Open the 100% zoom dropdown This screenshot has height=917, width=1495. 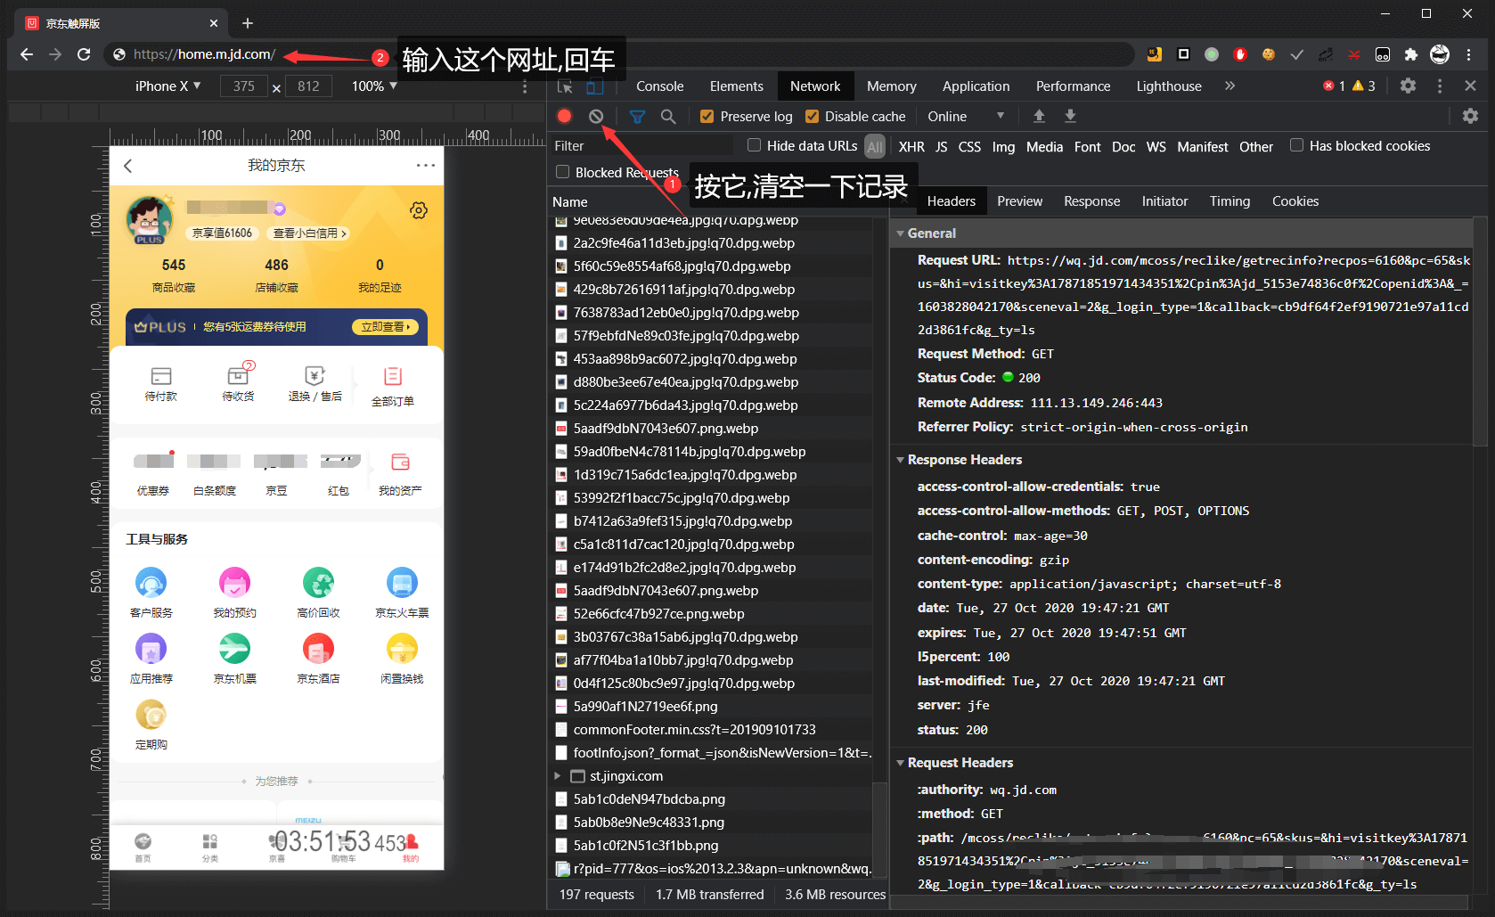(374, 86)
